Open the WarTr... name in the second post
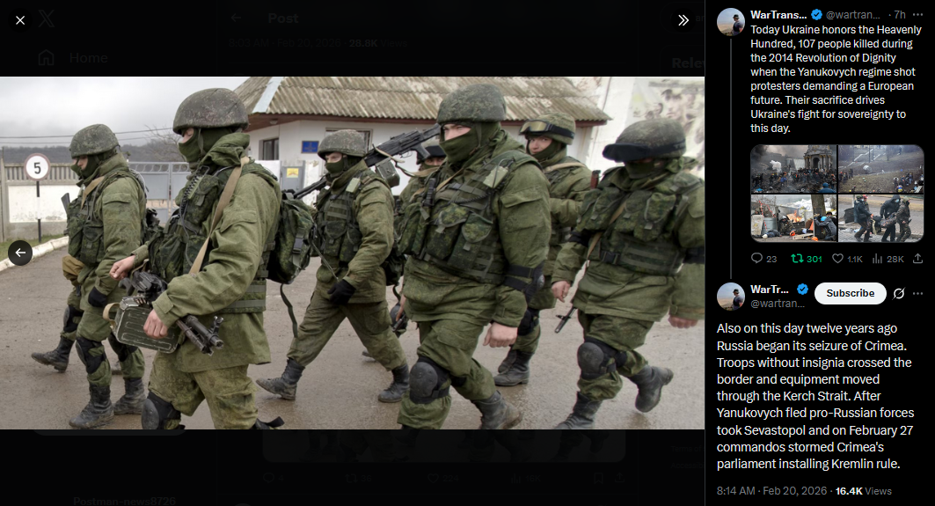Image resolution: width=935 pixels, height=506 pixels. (x=770, y=290)
